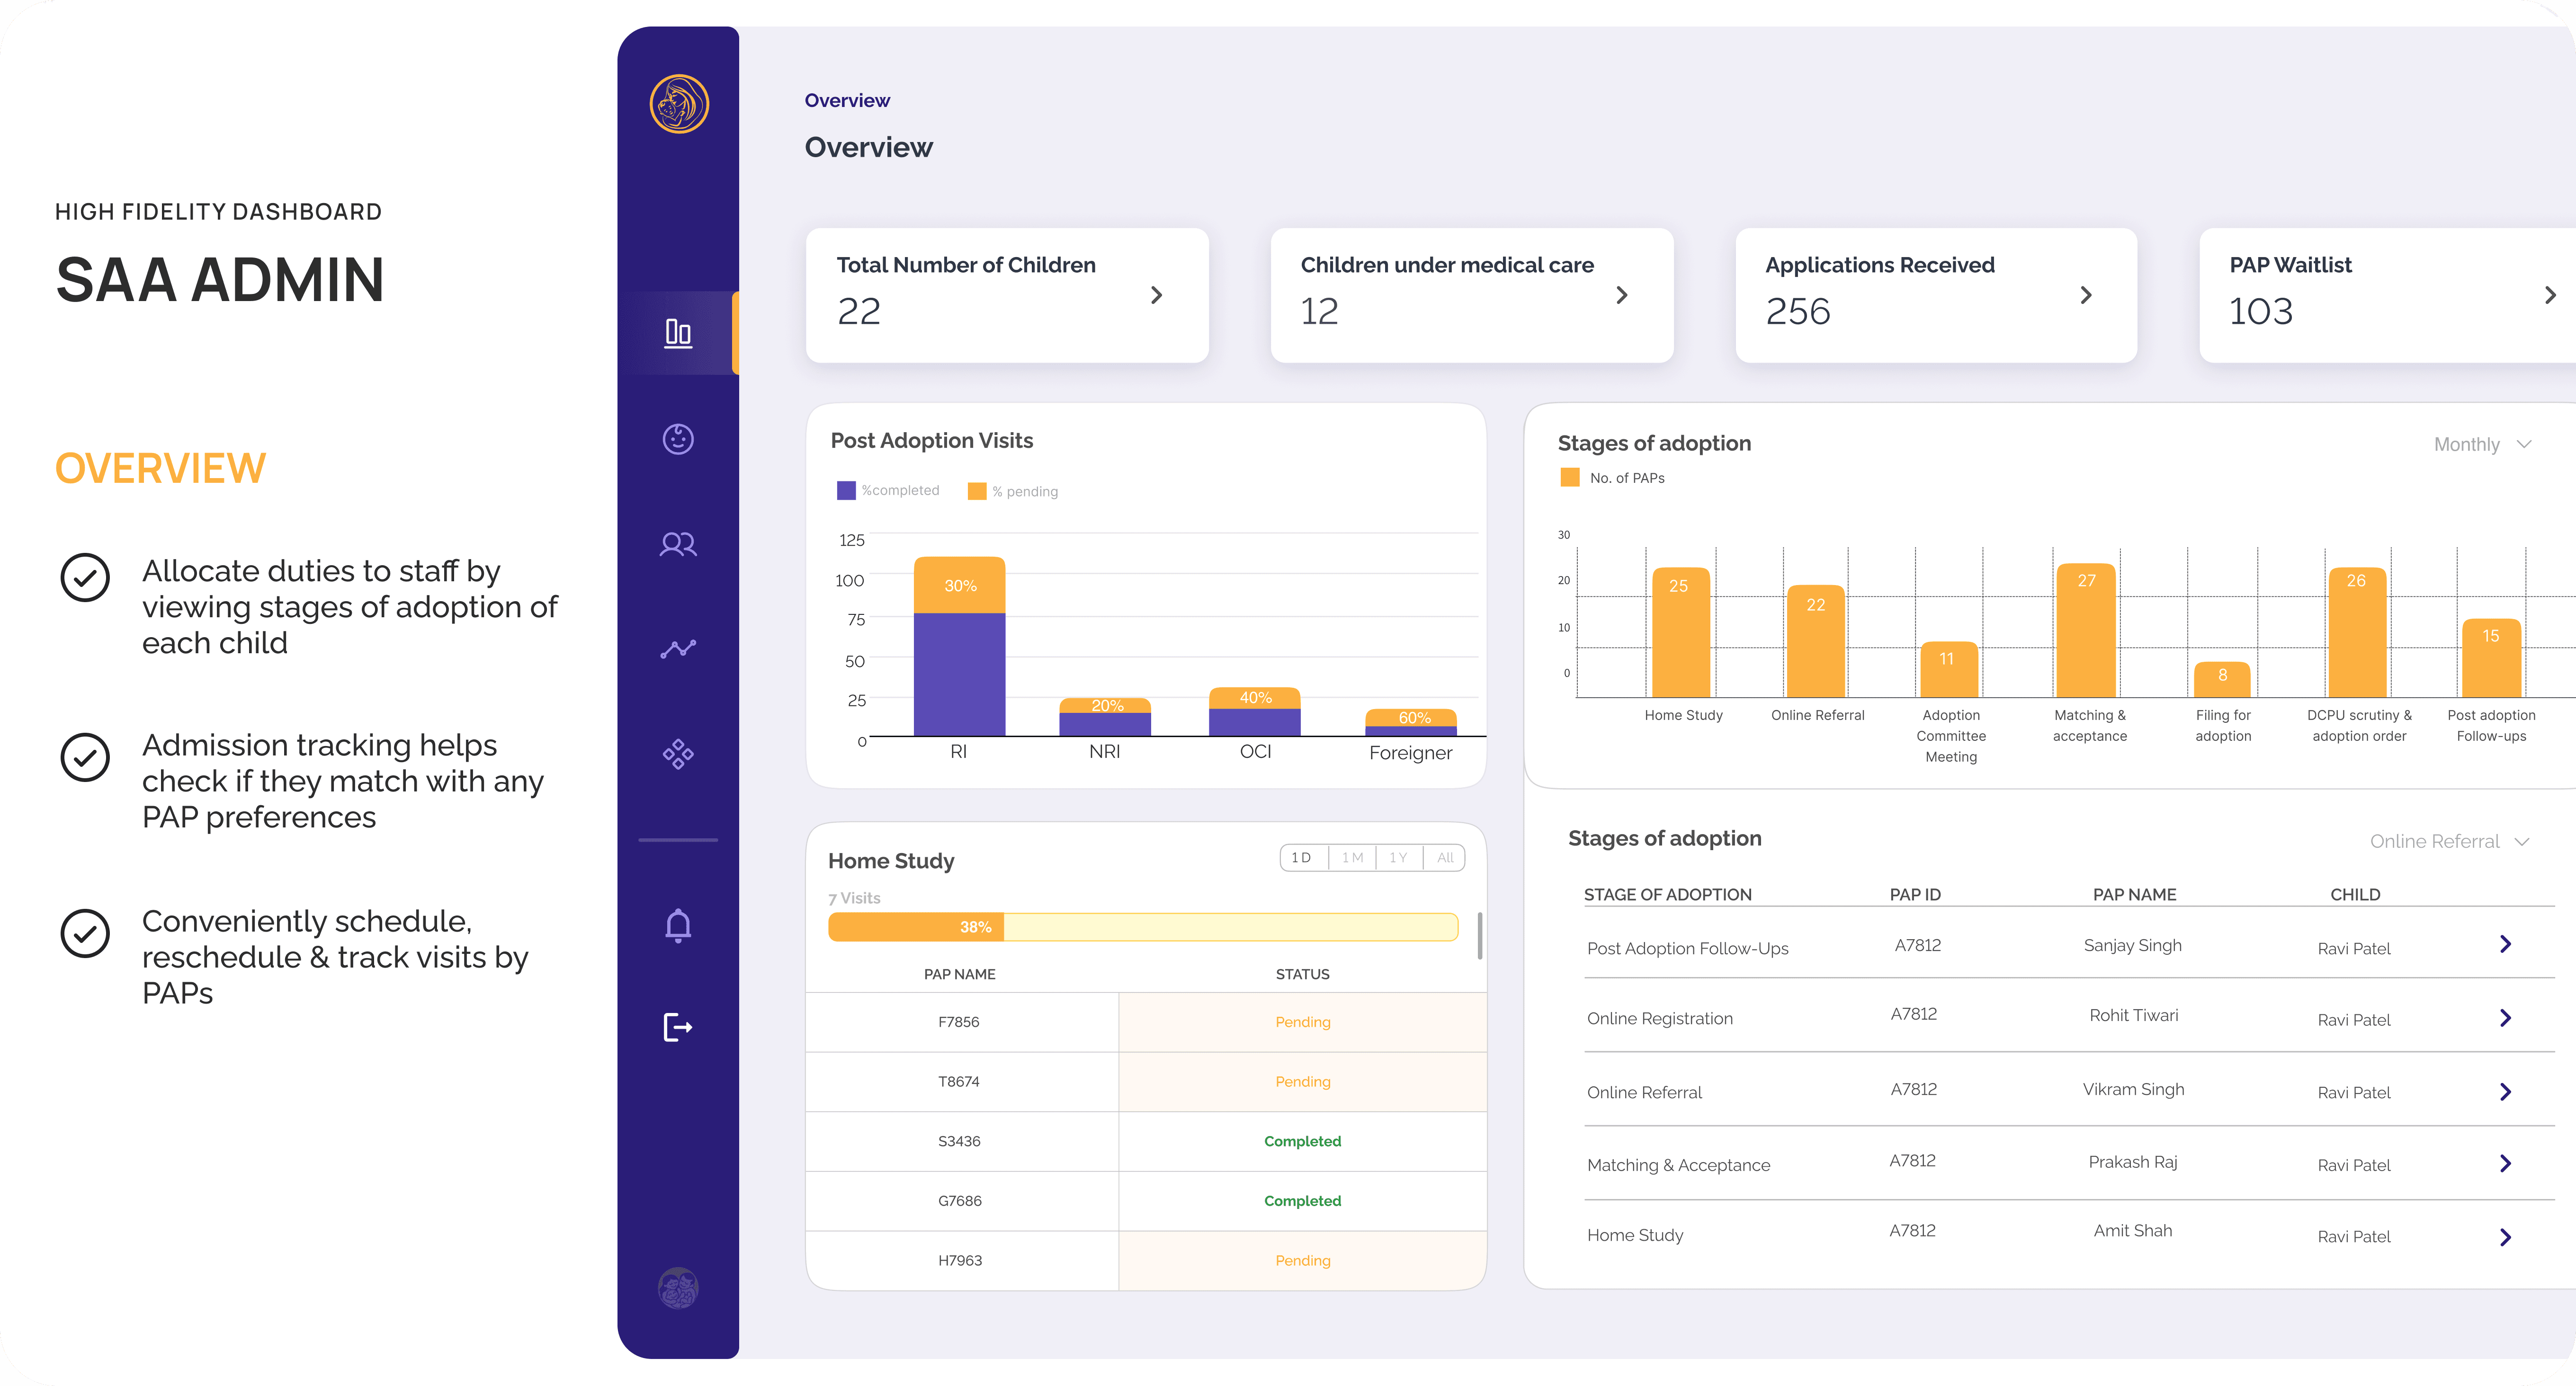Open user profile avatar at sidebar bottom
The image size is (2576, 1386).
678,1288
